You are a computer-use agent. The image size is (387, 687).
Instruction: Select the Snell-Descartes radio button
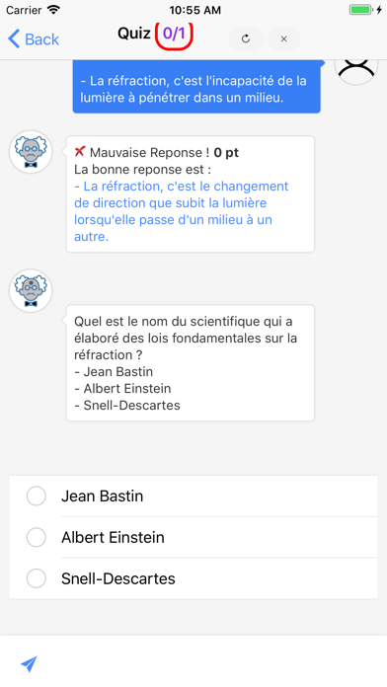37,578
